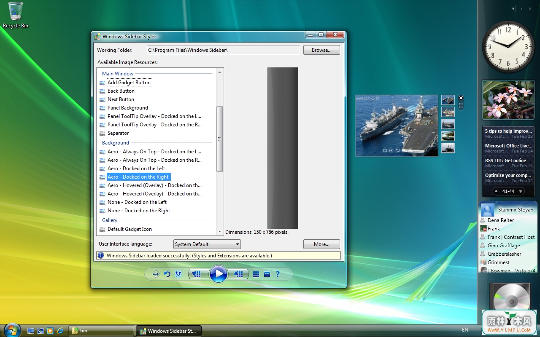Open help via the question mark icon

point(278,274)
